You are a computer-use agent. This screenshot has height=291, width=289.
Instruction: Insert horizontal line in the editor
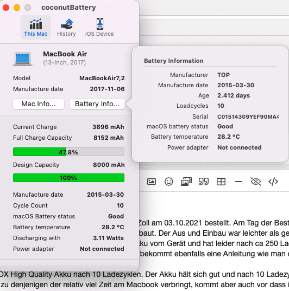pyautogui.click(x=238, y=182)
